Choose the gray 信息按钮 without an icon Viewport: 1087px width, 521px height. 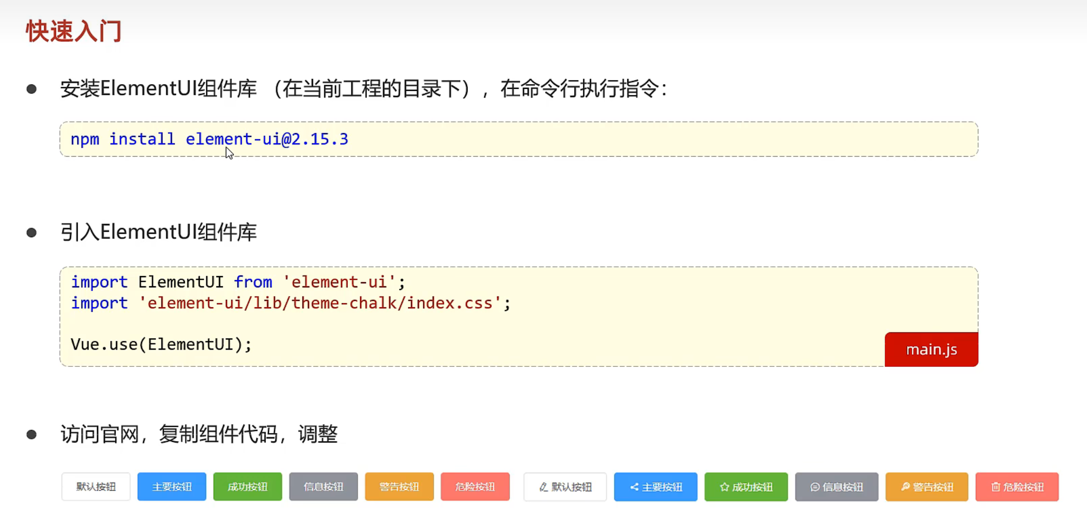pos(323,487)
